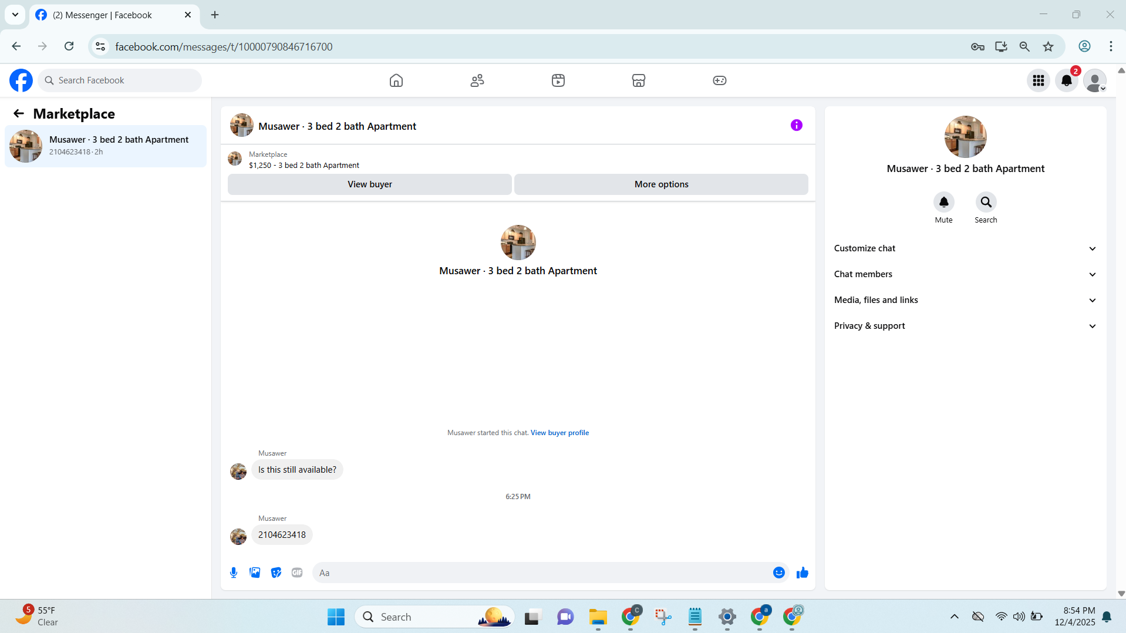1126x633 pixels.
Task: Click the Windows taskbar Search box
Action: click(434, 617)
